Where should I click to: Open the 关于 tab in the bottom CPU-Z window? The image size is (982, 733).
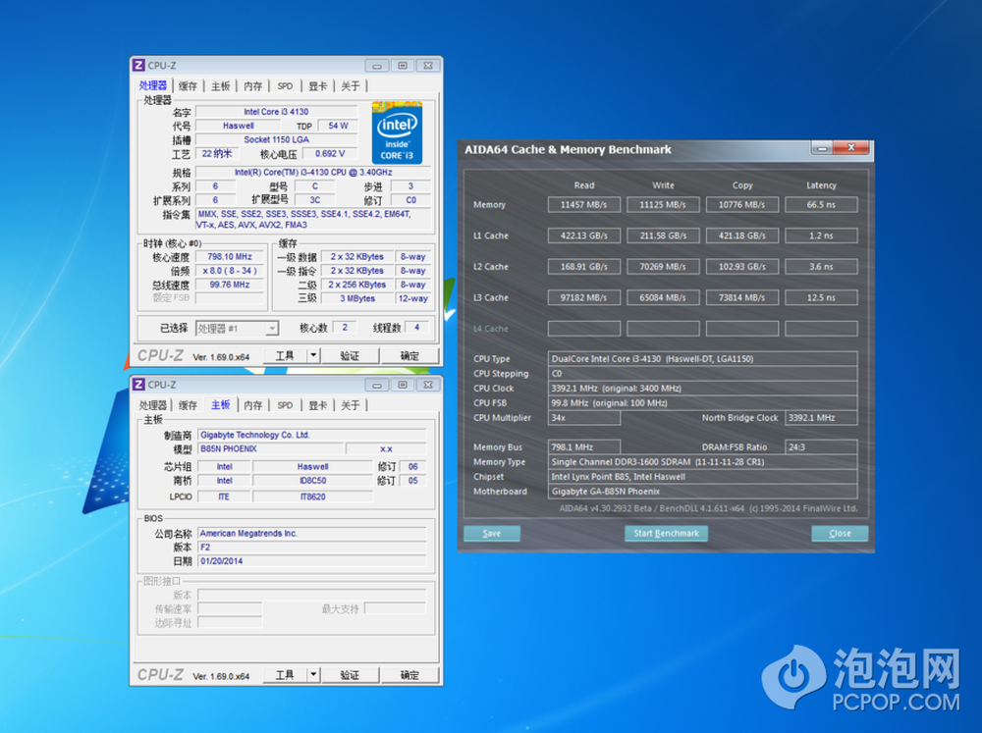pyautogui.click(x=351, y=405)
